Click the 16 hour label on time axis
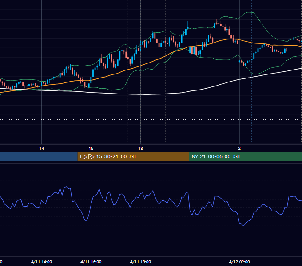 [x=91, y=149]
